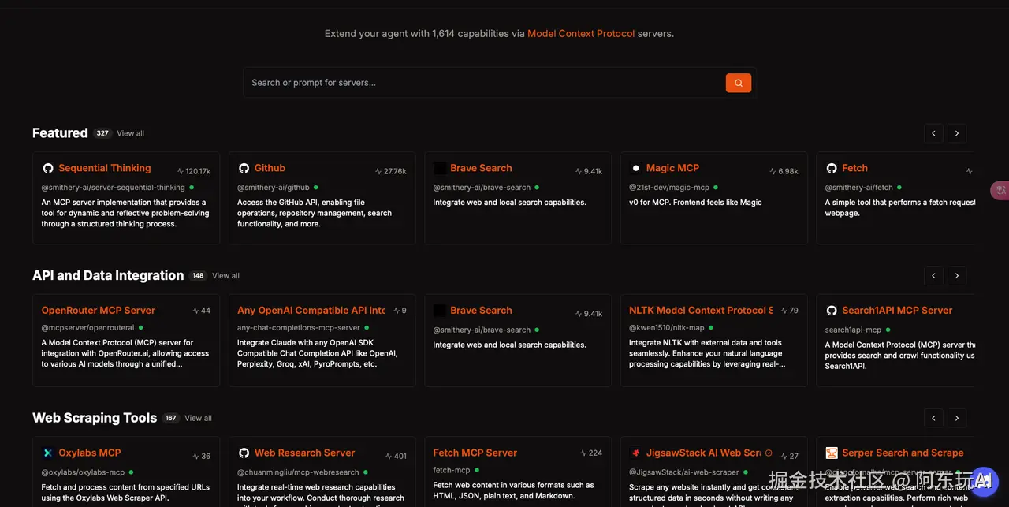The height and width of the screenshot is (507, 1009).
Task: Open View all for API and Data Integration
Action: (225, 276)
